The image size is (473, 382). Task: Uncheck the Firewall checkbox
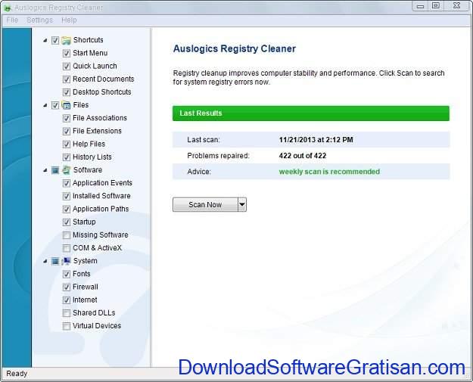(x=67, y=287)
